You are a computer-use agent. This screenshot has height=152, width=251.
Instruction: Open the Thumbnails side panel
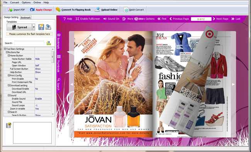coord(59,63)
